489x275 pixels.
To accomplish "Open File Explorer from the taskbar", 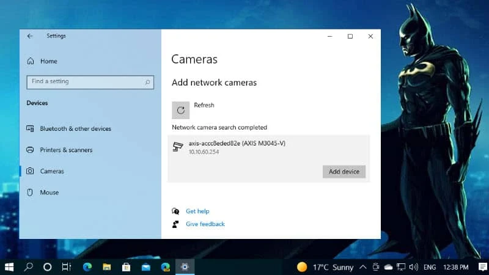I will click(x=107, y=267).
